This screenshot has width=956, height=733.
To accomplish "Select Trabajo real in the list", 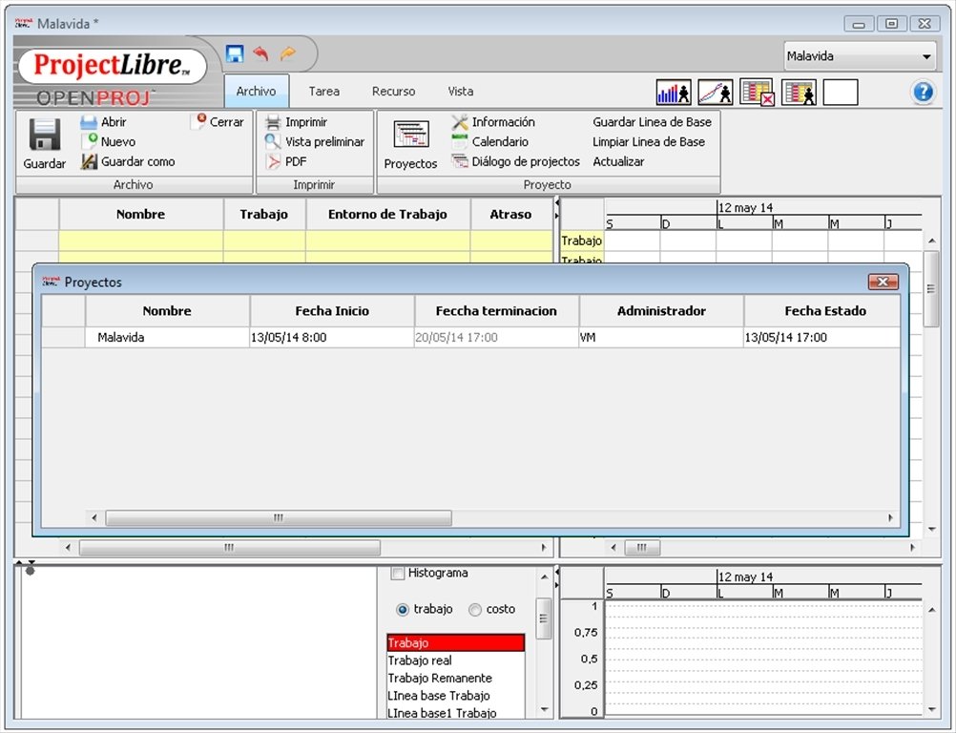I will [x=455, y=660].
